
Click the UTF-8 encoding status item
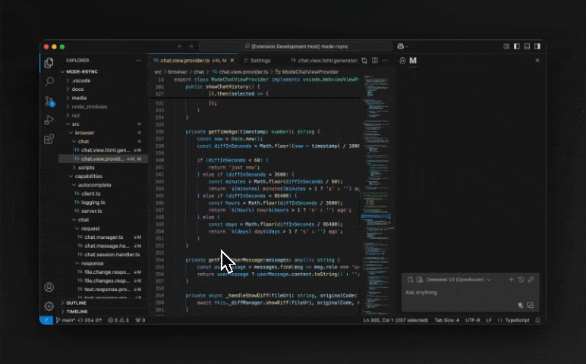pos(472,320)
